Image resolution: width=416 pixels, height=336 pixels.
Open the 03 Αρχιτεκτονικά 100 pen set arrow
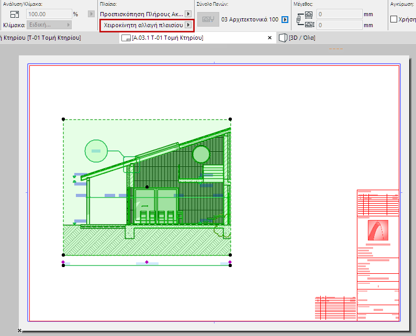coord(285,19)
